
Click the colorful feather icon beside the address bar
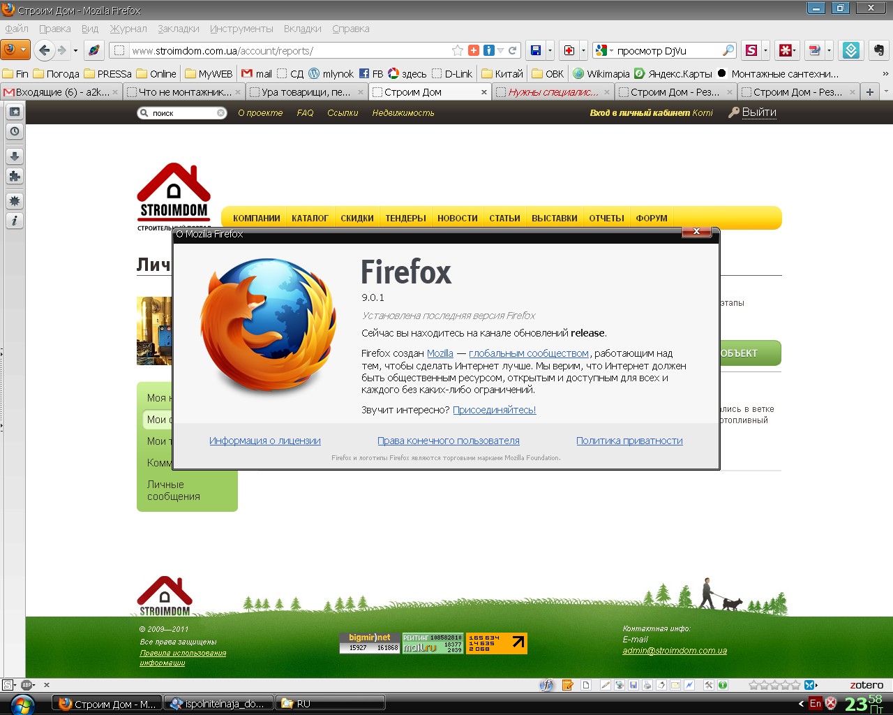(x=93, y=50)
